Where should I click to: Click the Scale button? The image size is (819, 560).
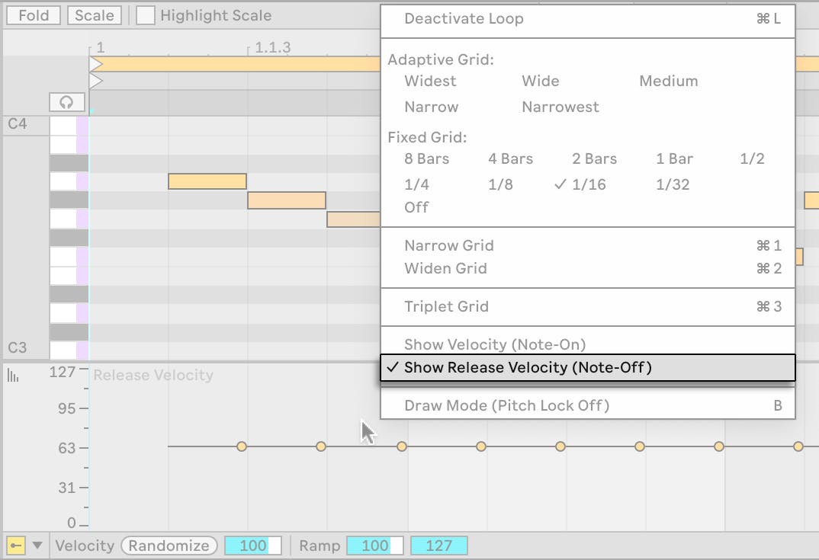pyautogui.click(x=95, y=15)
